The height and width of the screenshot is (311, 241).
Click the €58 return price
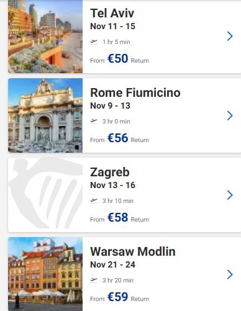click(x=117, y=217)
